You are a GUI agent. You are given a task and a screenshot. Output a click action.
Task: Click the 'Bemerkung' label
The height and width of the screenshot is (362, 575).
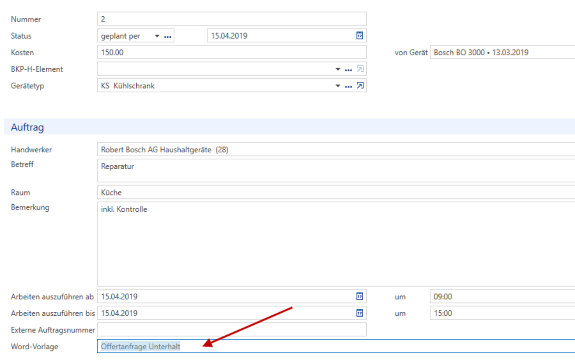pyautogui.click(x=30, y=207)
